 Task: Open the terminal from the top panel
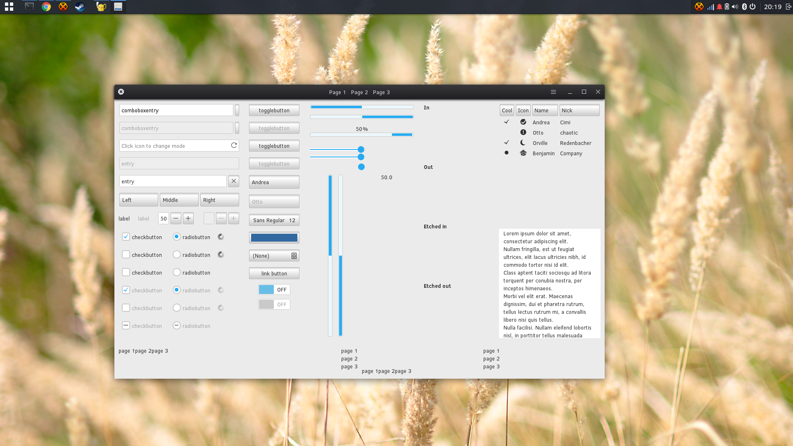point(29,7)
